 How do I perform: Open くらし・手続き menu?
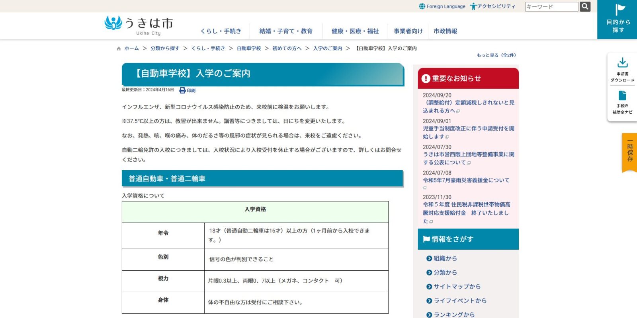coord(221,31)
